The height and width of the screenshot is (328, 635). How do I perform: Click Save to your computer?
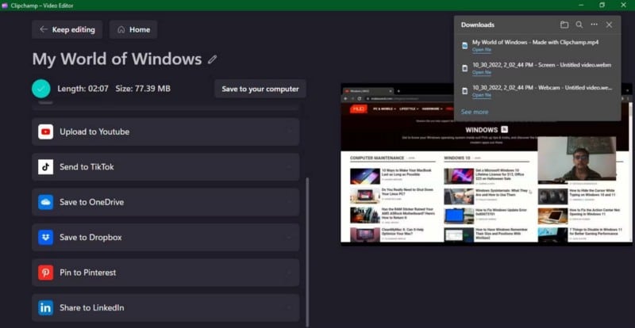click(x=260, y=89)
